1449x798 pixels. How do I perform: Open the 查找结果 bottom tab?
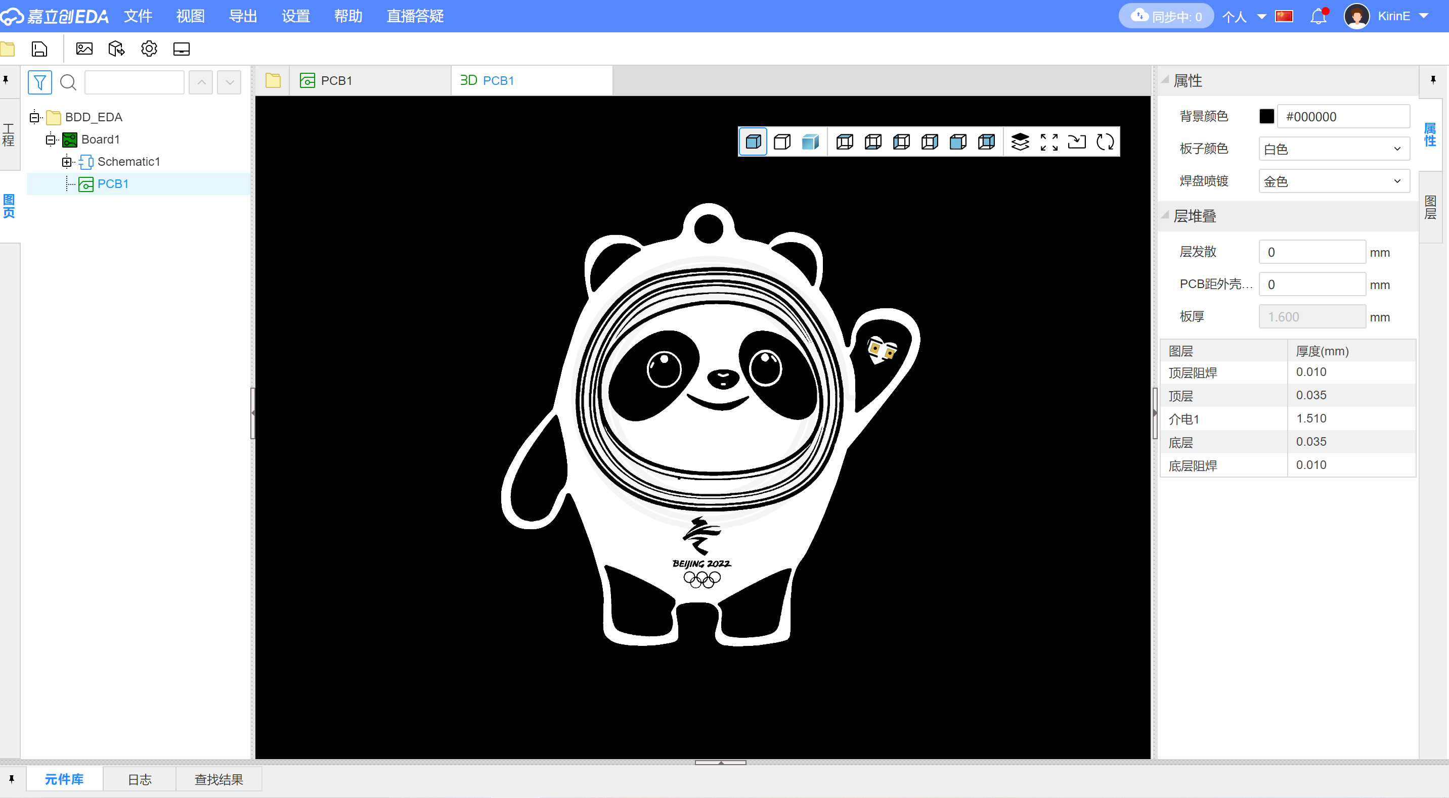[x=219, y=779]
